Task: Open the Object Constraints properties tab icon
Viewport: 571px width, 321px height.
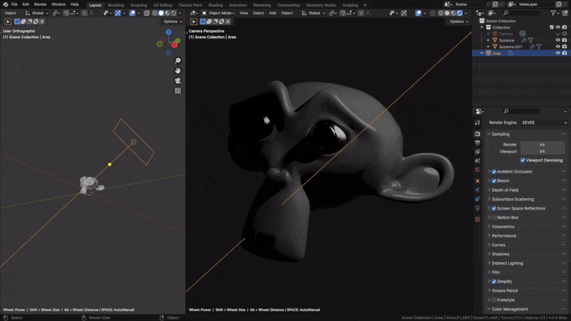Action: [x=477, y=199]
